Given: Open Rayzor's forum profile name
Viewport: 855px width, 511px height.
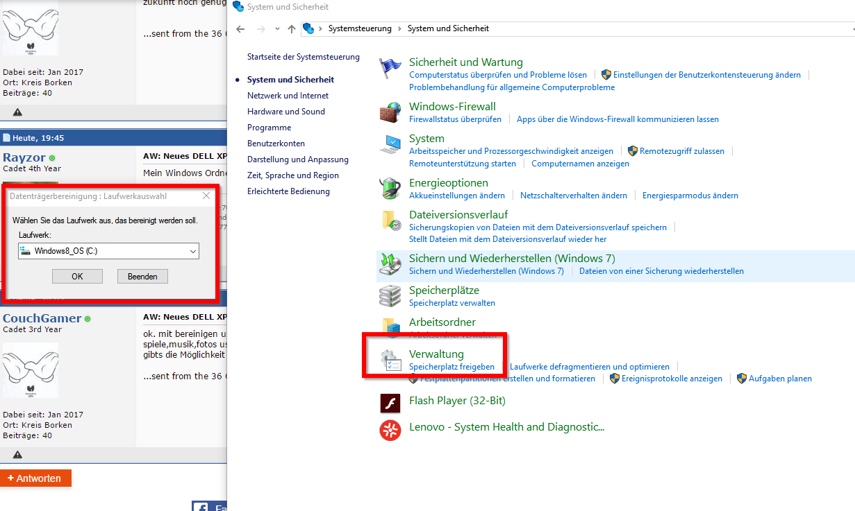Looking at the screenshot, I should click(x=24, y=158).
